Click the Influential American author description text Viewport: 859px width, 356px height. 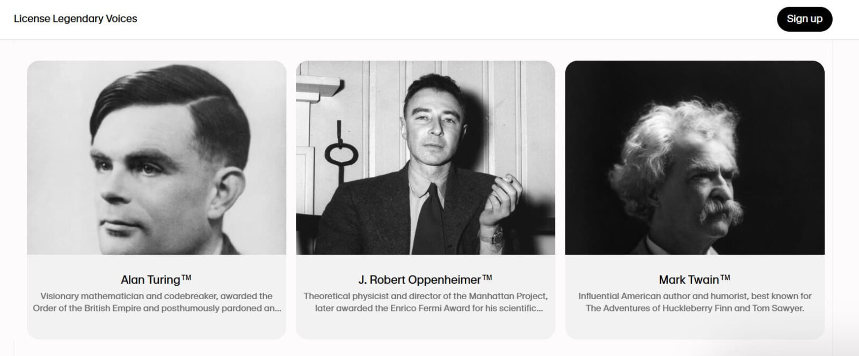[x=695, y=302]
